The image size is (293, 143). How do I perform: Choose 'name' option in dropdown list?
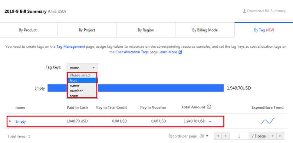82,86
